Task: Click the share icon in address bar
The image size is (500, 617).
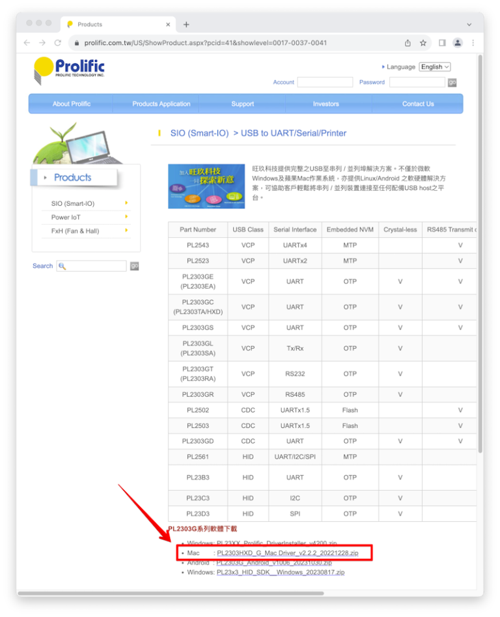Action: 408,43
